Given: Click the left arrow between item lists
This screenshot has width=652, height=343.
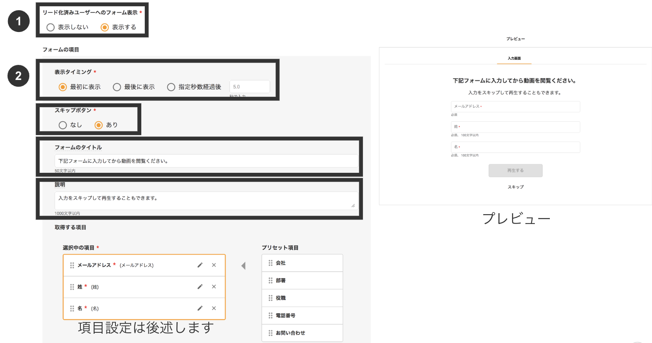Looking at the screenshot, I should [x=243, y=265].
